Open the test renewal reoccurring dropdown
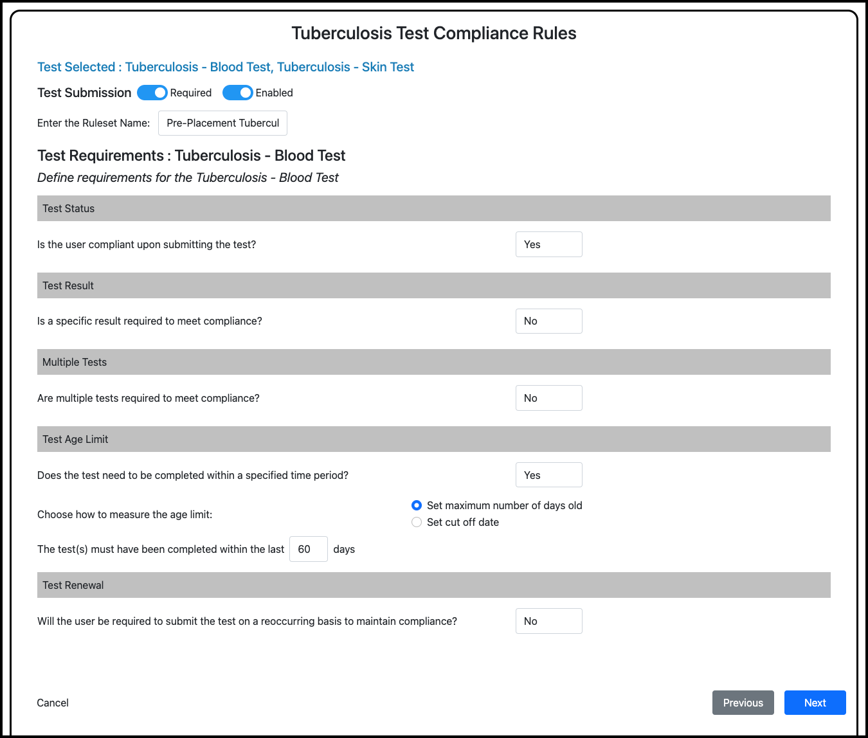 coord(548,621)
